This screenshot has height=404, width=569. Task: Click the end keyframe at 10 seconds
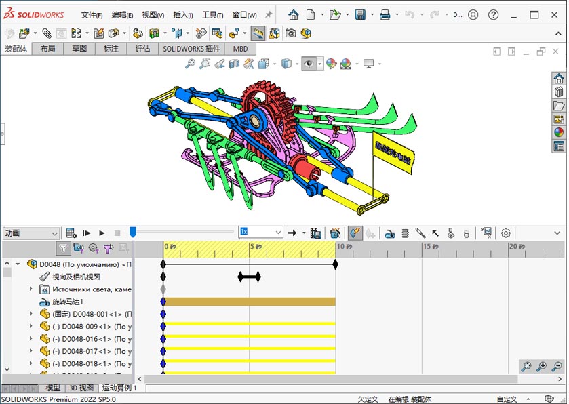coord(336,264)
